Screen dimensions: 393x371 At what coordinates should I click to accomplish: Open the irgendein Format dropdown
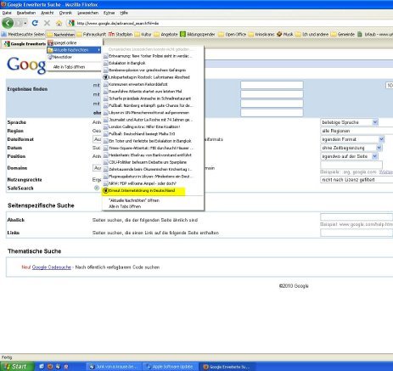(352, 139)
